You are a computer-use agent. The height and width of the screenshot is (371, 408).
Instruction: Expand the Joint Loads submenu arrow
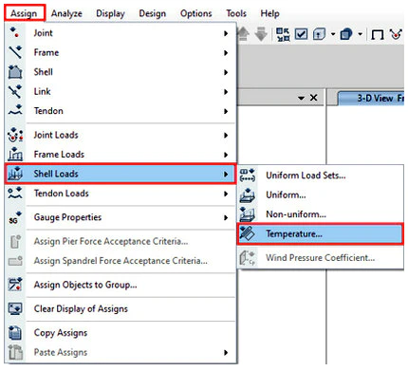click(226, 135)
